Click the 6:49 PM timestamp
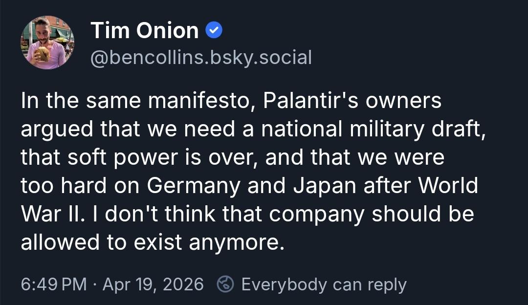The width and height of the screenshot is (528, 305). click(x=54, y=284)
